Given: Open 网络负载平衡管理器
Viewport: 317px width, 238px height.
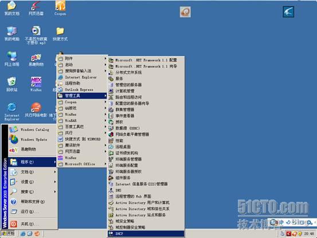Looking at the screenshot, I should 146,134.
